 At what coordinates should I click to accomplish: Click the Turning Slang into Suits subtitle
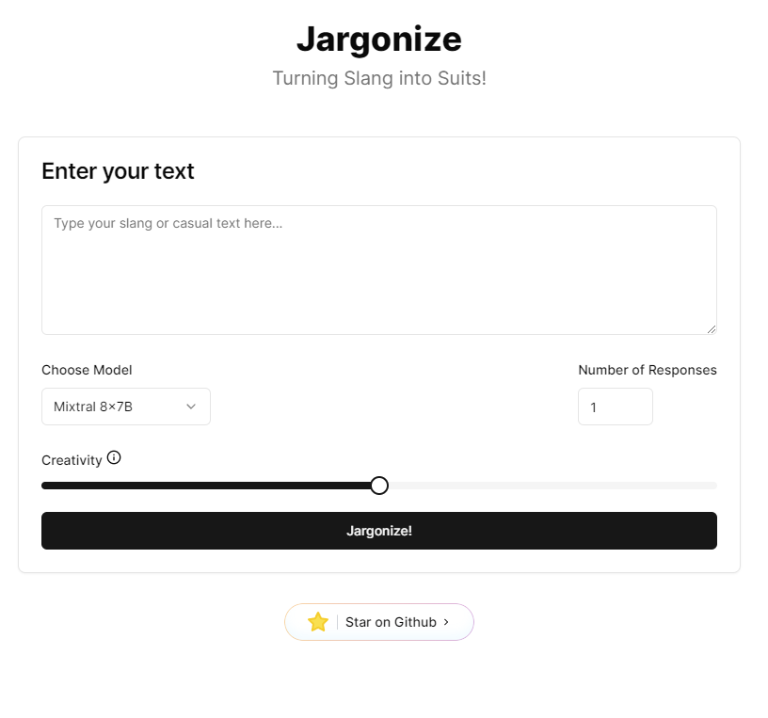378,78
